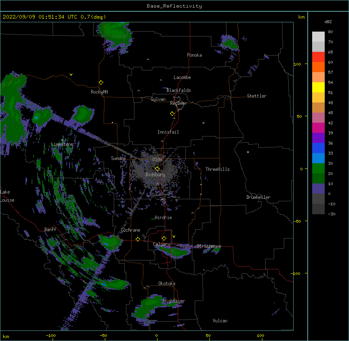Click the ThreeHills label
This screenshot has width=349, height=341.
(x=217, y=169)
